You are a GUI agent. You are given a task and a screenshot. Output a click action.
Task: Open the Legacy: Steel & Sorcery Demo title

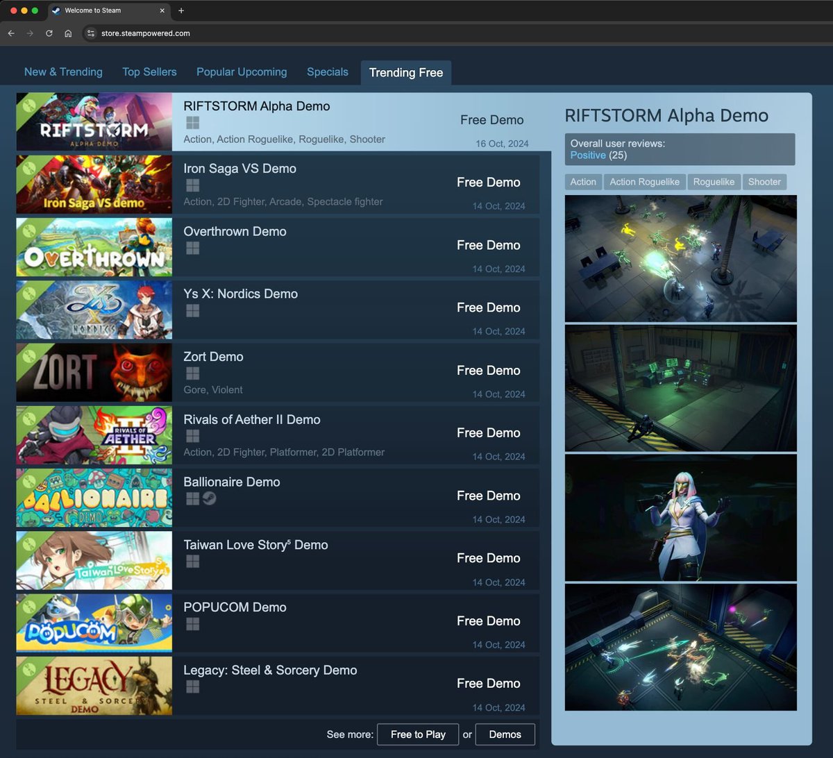pyautogui.click(x=270, y=670)
